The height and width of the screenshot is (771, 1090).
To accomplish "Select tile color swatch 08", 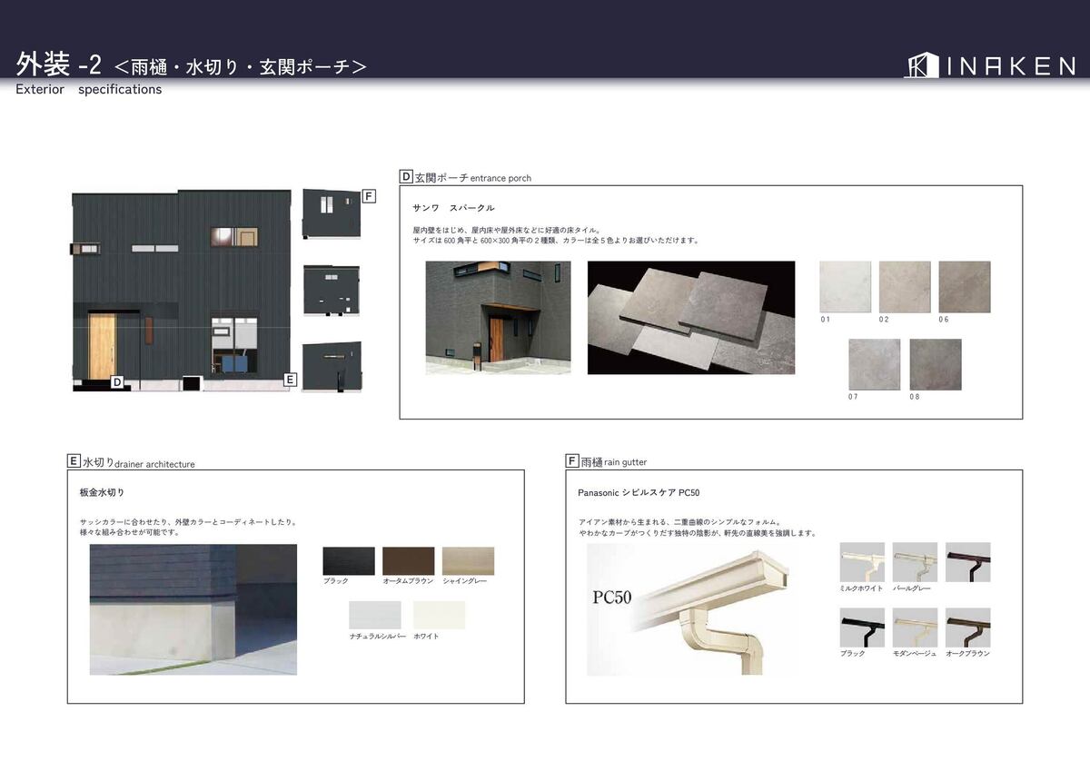I will 935,364.
